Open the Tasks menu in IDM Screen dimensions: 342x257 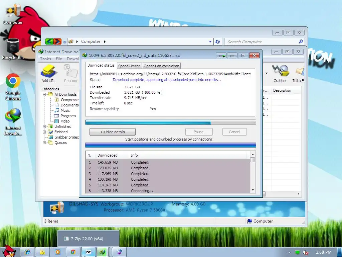45,59
